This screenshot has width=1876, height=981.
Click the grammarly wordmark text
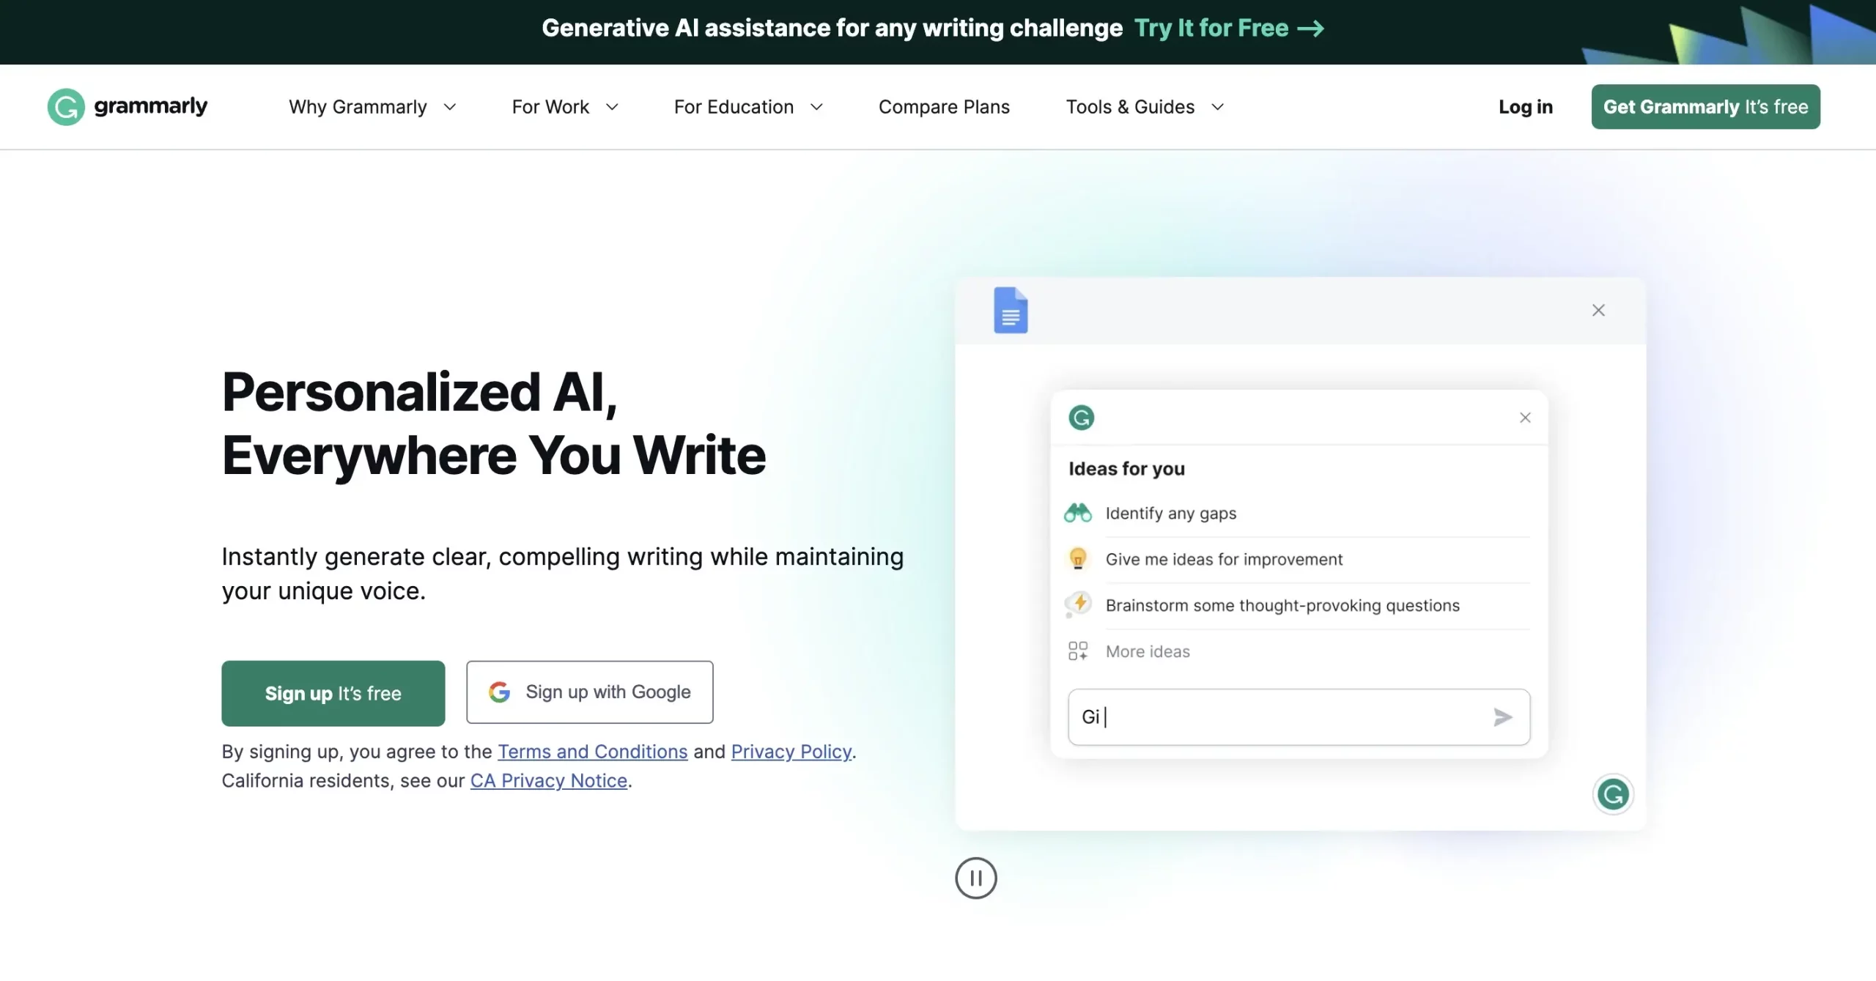[x=150, y=106]
